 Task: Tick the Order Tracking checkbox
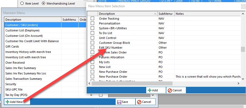tap(93, 19)
